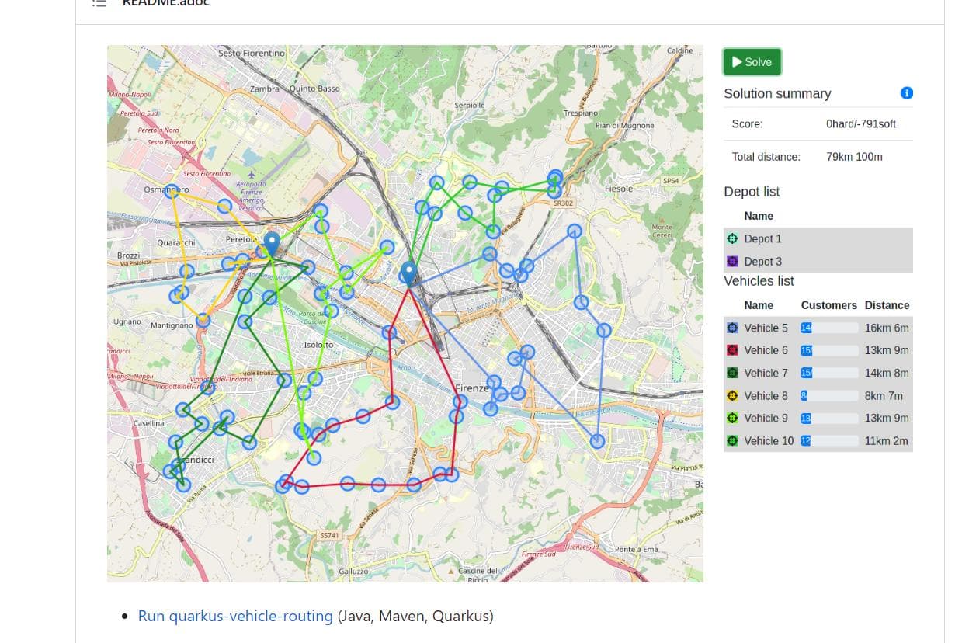Click Vehicle 7 distance 14km 8m
This screenshot has width=962, height=643.
point(887,373)
